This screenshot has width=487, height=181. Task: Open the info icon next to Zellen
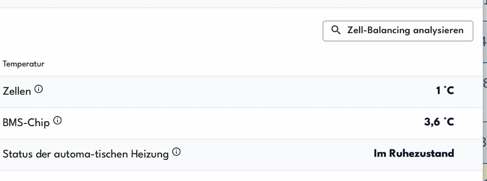39,89
